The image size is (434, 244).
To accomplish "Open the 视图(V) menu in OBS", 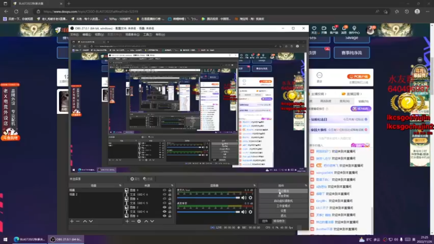I will [x=99, y=35].
